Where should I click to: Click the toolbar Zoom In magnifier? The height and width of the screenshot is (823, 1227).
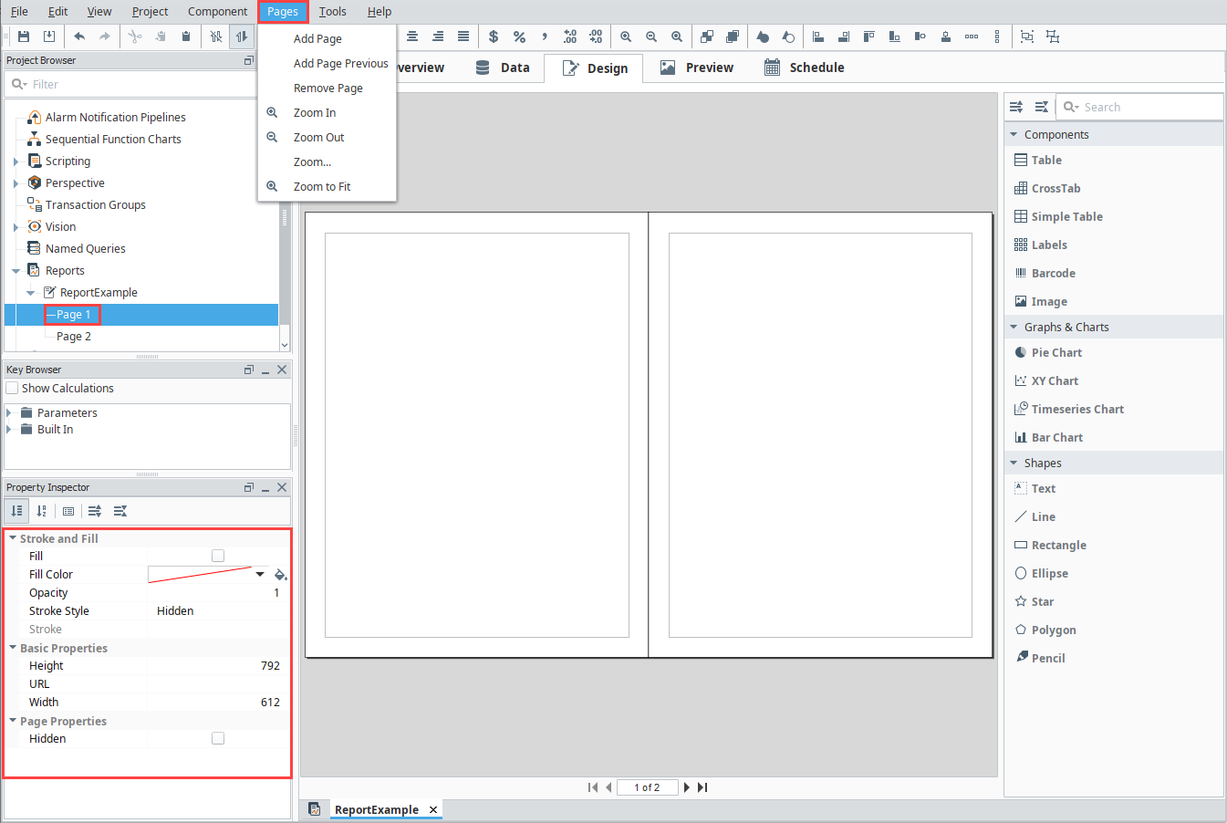point(626,36)
